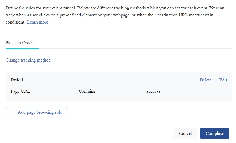Open the Learn more link
The image size is (236, 143).
tap(38, 22)
